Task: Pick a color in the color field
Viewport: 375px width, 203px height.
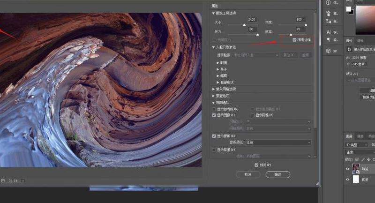Action: 365,20
